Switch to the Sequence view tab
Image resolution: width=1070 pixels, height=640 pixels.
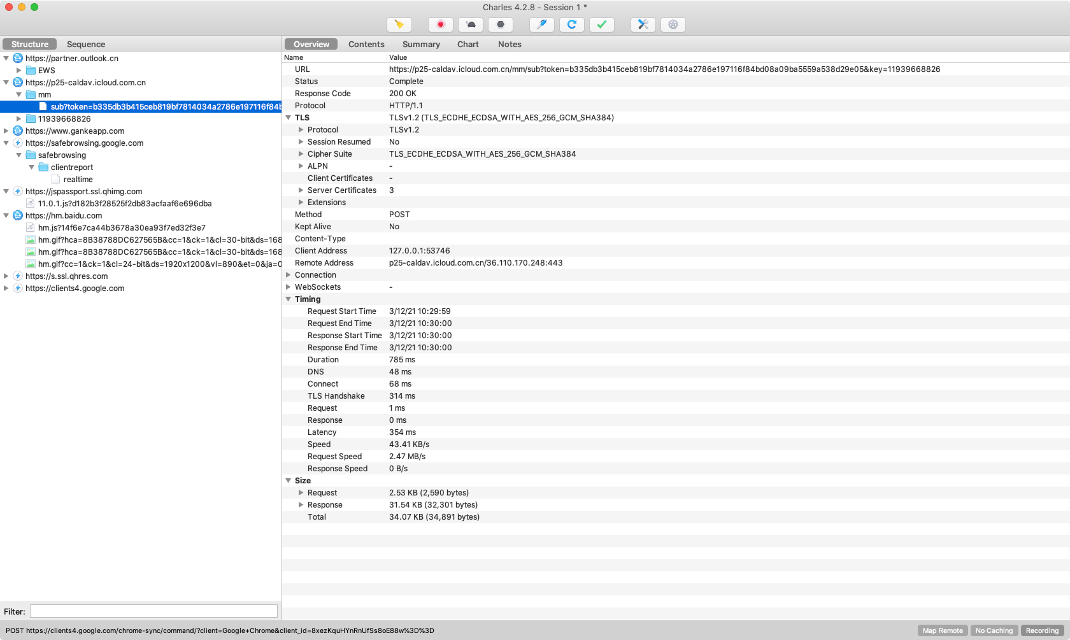pos(86,44)
